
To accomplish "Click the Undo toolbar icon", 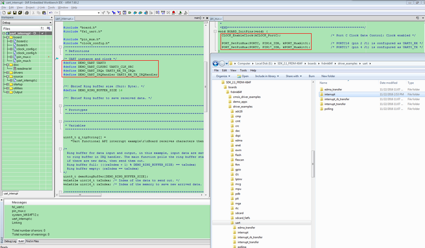I will [50, 13].
